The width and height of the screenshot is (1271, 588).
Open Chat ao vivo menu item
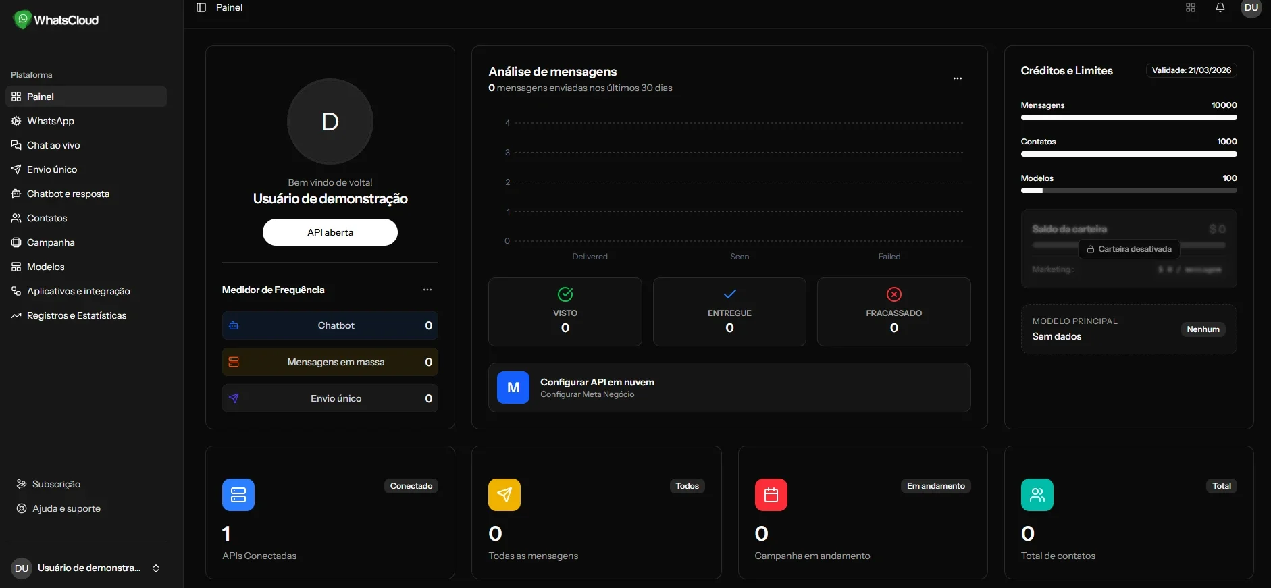tap(86, 145)
